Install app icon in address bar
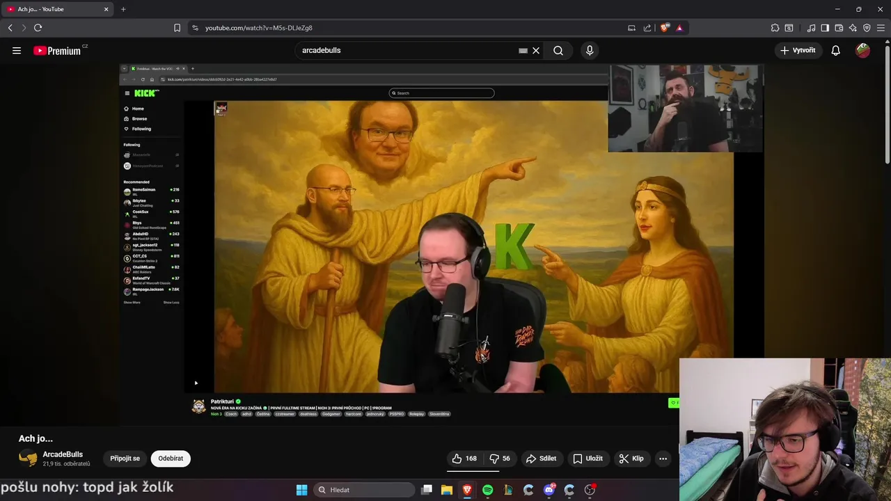Screen dimensions: 891x501 631,28
